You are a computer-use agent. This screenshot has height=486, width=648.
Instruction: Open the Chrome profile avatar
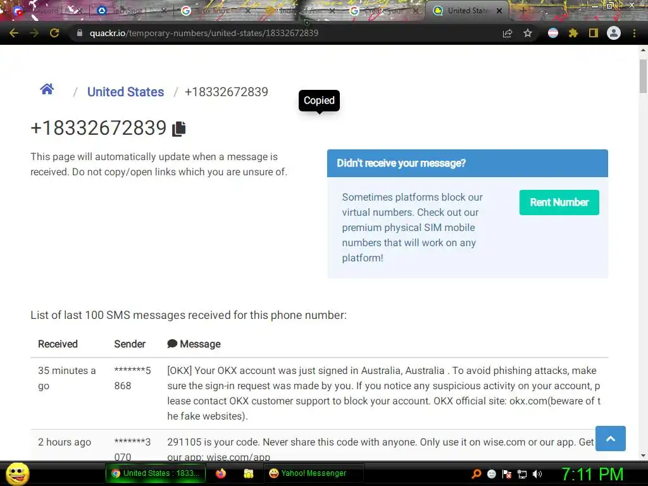[614, 33]
